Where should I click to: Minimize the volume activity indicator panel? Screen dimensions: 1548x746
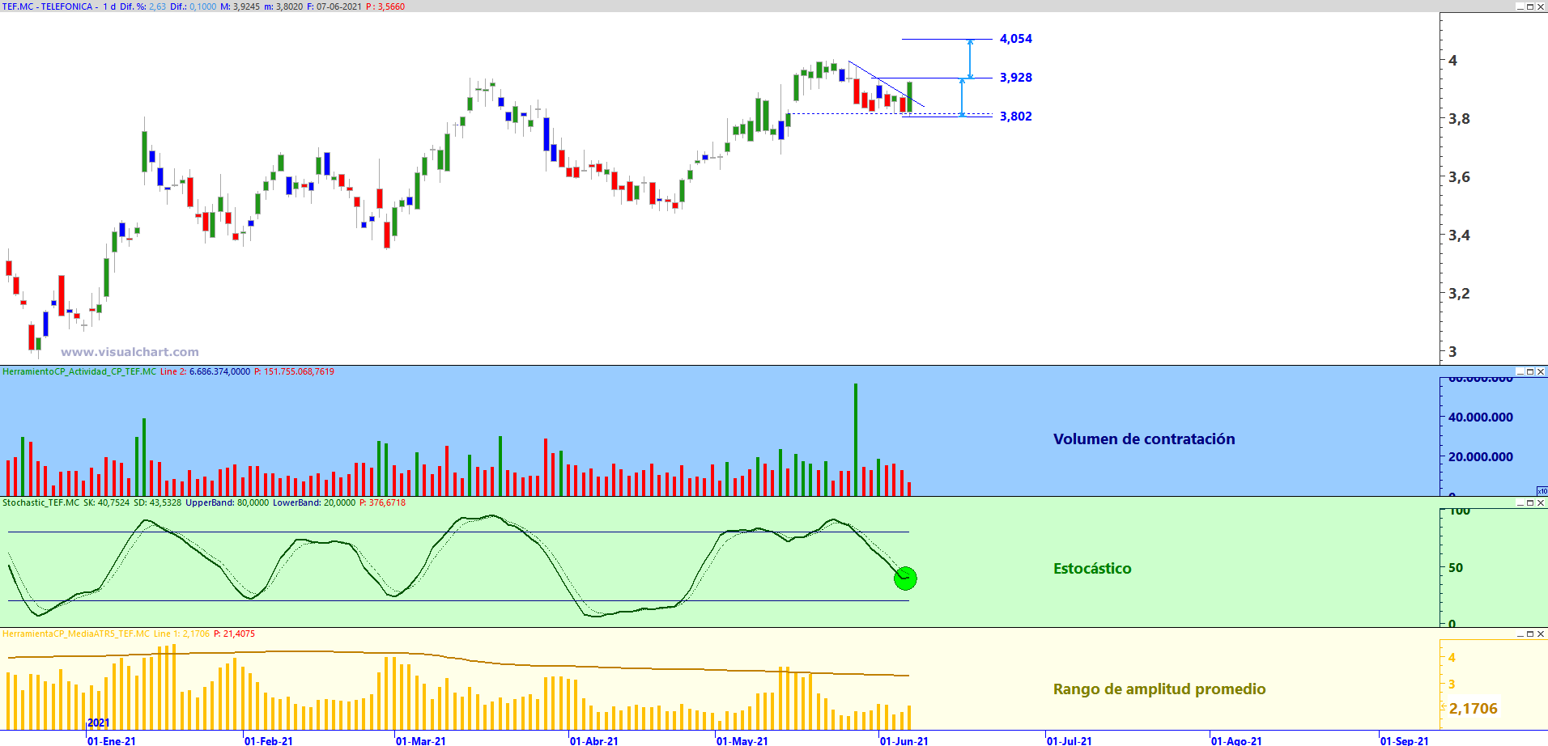coord(1520,371)
